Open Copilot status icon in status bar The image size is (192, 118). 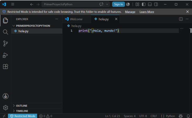coord(181,116)
